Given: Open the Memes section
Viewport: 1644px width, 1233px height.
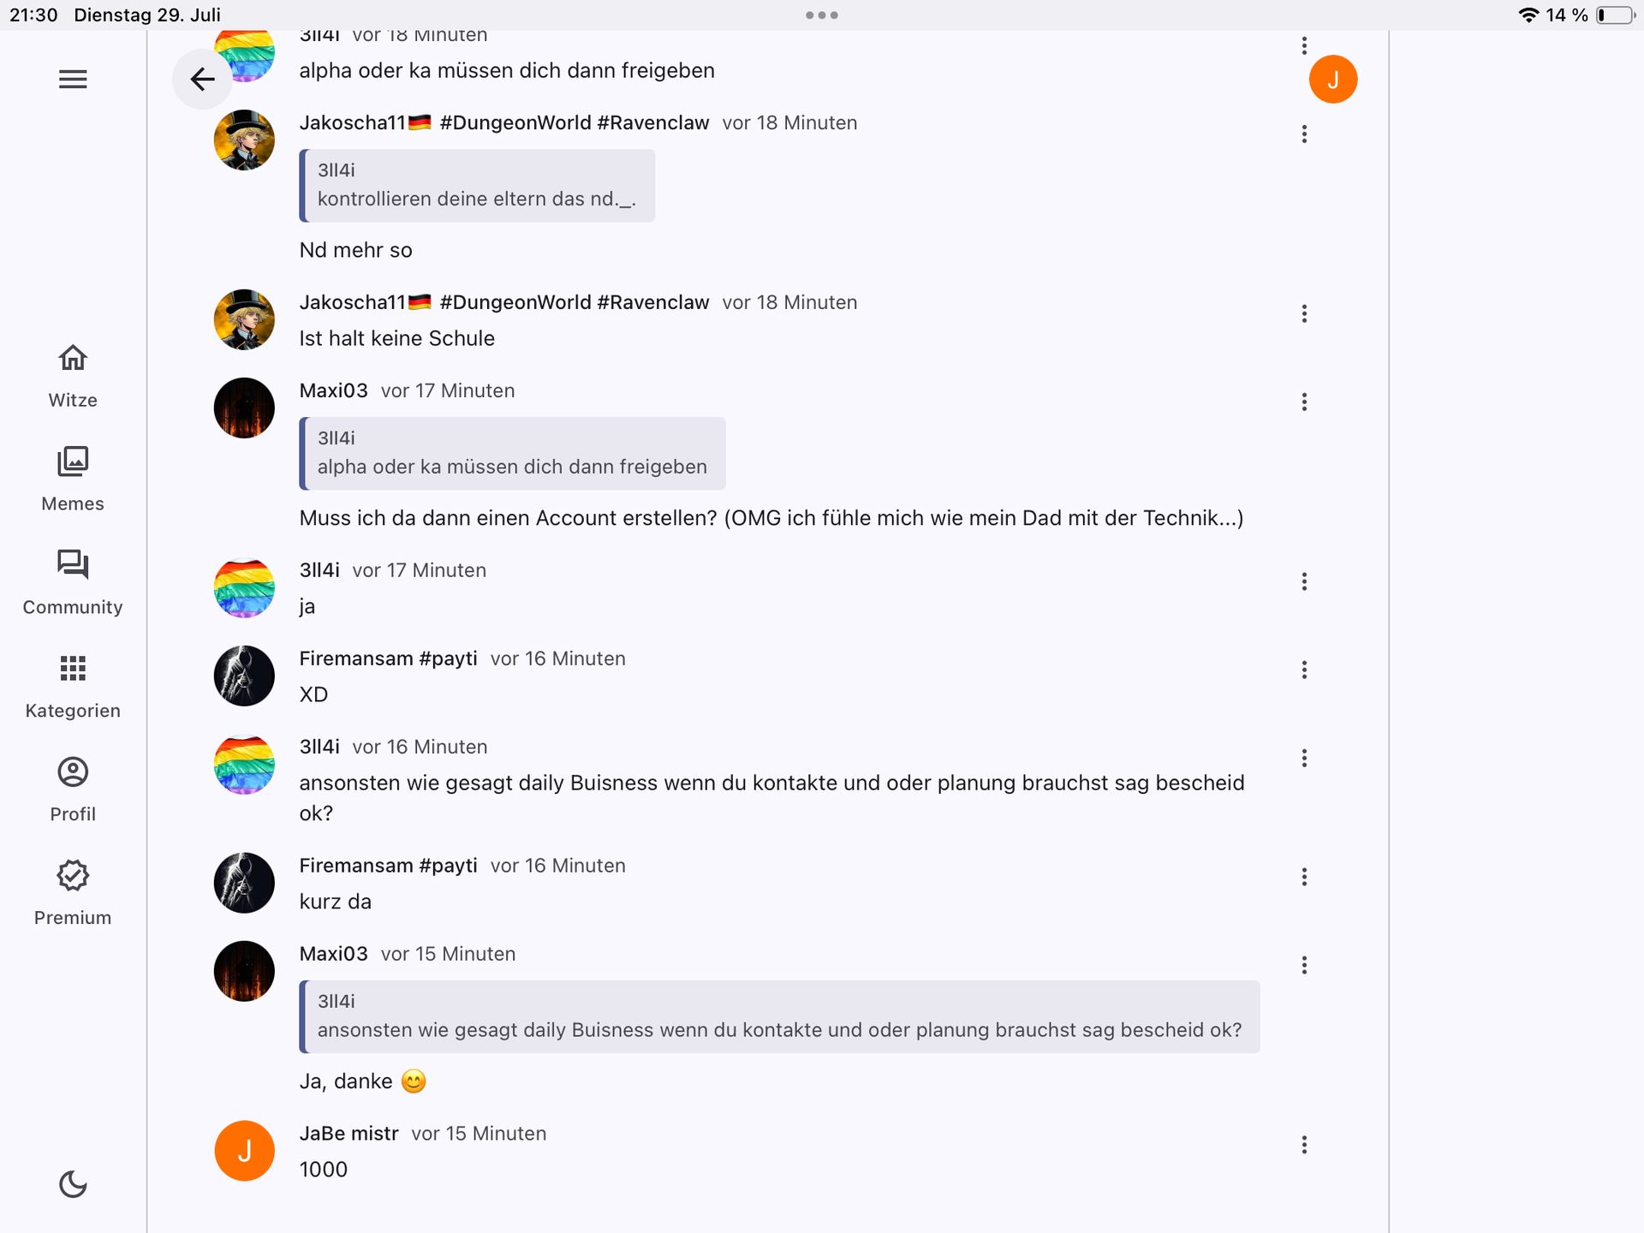Looking at the screenshot, I should (x=73, y=479).
